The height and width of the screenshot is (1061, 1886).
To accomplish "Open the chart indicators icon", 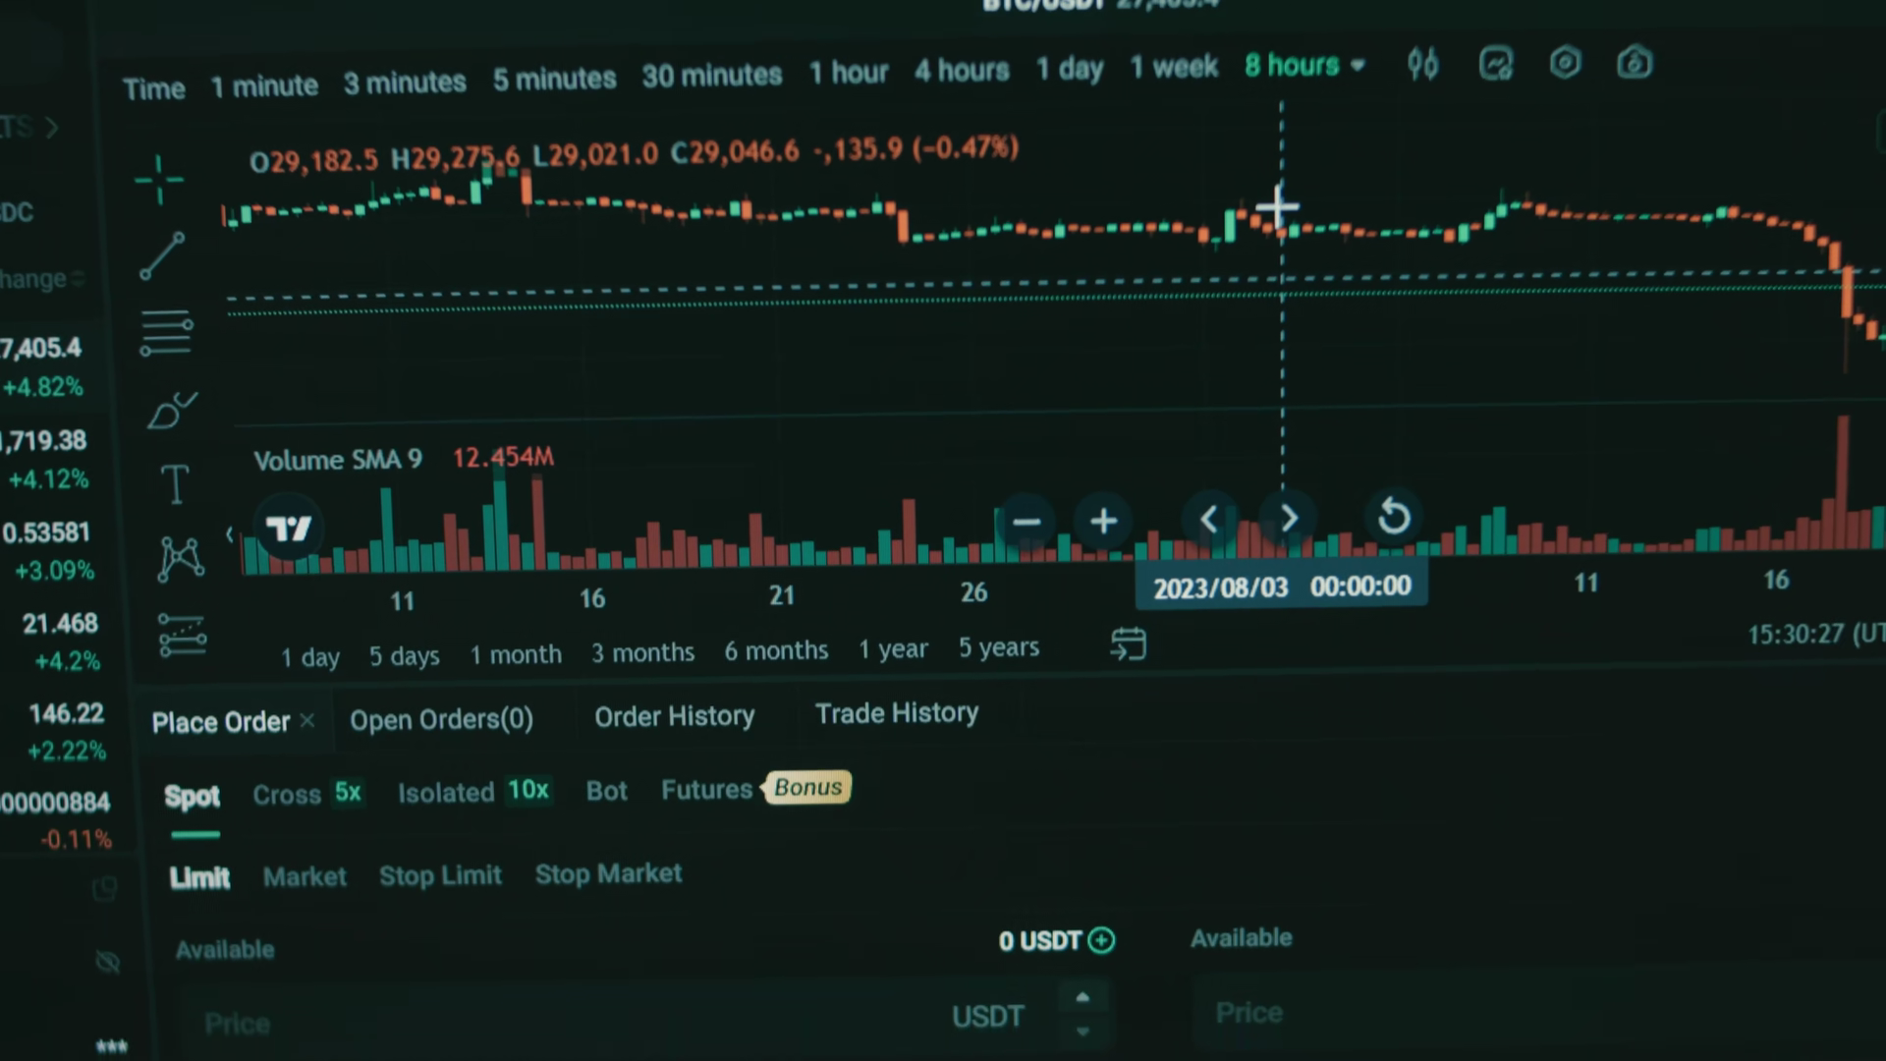I will click(x=1496, y=64).
